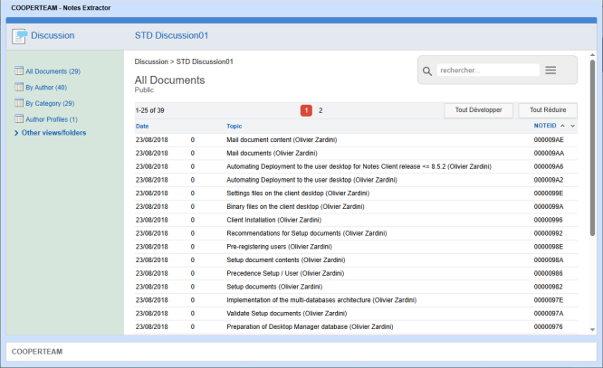
Task: Click the By Category view icon
Action: click(x=19, y=102)
